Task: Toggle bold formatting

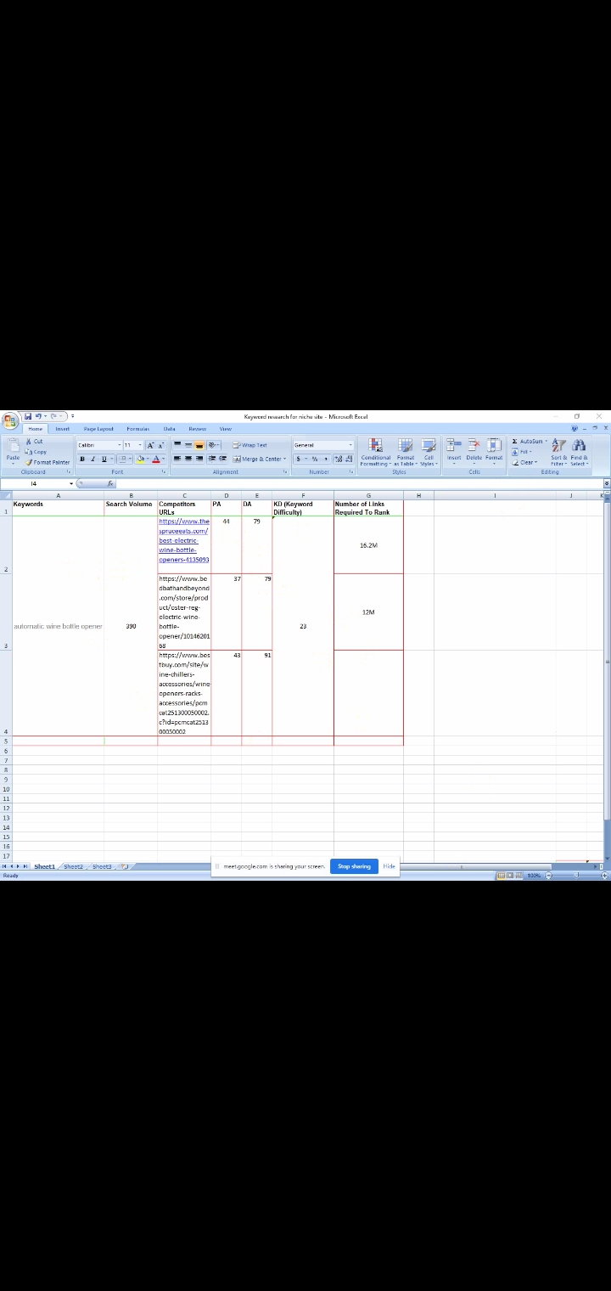Action: coord(82,459)
